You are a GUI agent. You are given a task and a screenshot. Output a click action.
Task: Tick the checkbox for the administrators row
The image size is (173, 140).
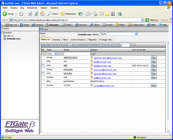point(43,58)
